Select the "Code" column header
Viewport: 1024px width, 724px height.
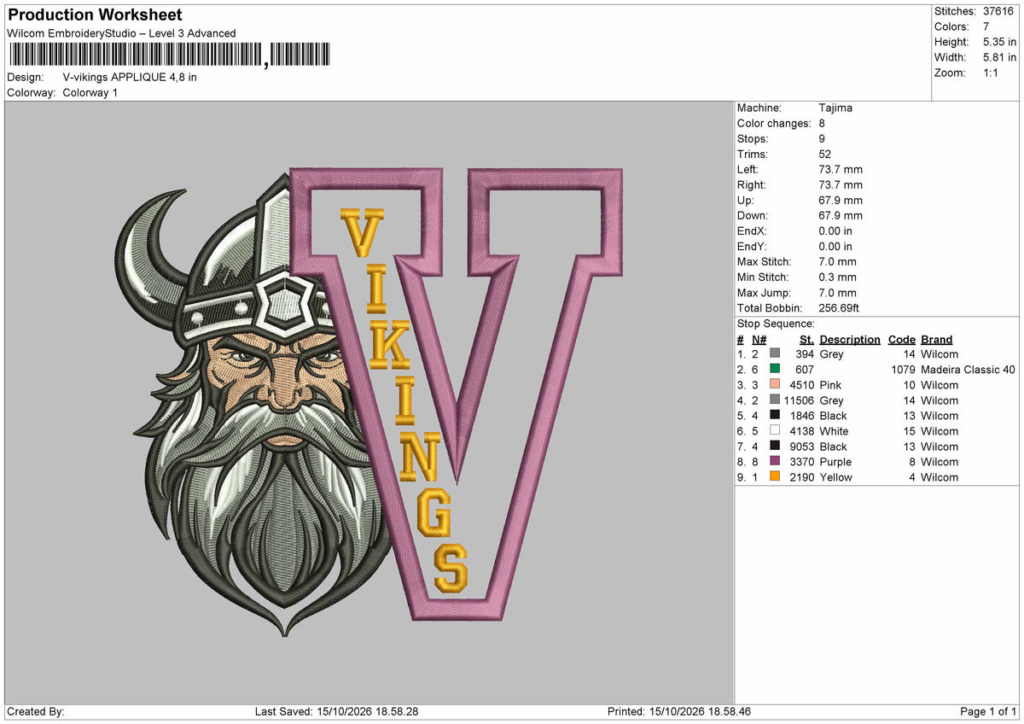pos(901,339)
